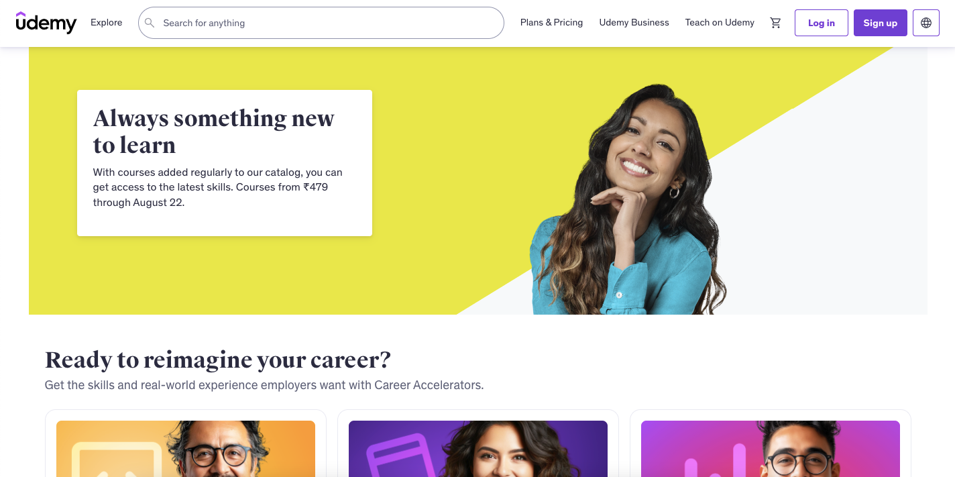Open the Explore menu

tap(107, 23)
